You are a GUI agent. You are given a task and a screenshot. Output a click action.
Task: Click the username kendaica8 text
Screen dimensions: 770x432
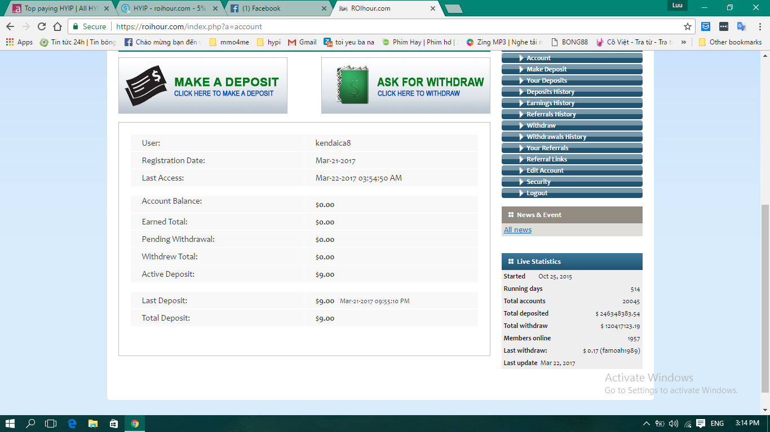pos(333,143)
